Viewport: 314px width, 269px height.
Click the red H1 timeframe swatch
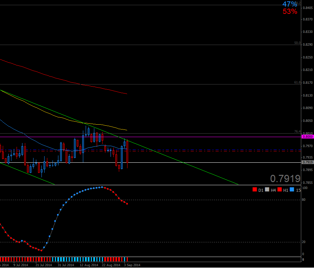click(x=279, y=189)
